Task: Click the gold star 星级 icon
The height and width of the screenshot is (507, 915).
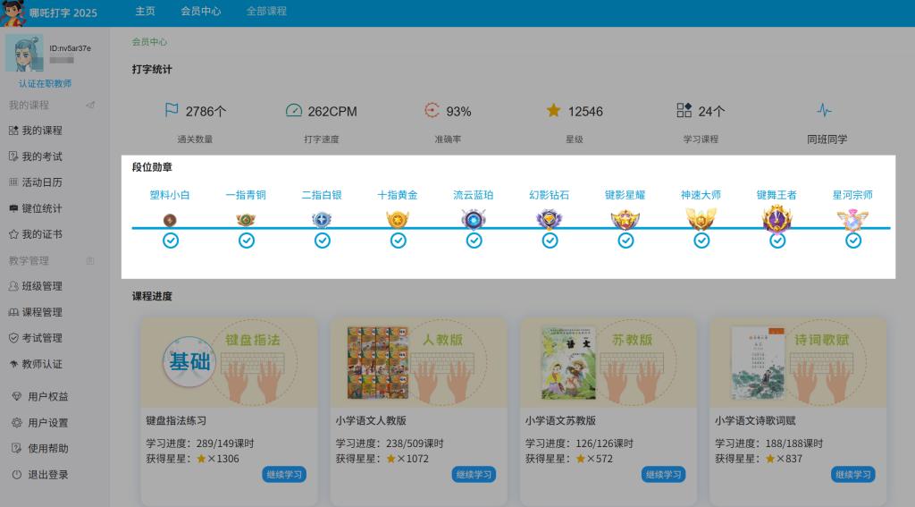Action: (x=553, y=111)
